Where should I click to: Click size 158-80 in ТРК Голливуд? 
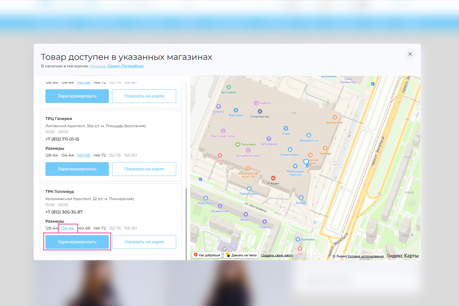click(130, 228)
